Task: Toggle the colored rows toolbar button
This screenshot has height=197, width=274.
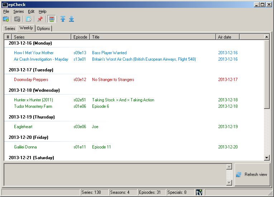Action: point(52,19)
